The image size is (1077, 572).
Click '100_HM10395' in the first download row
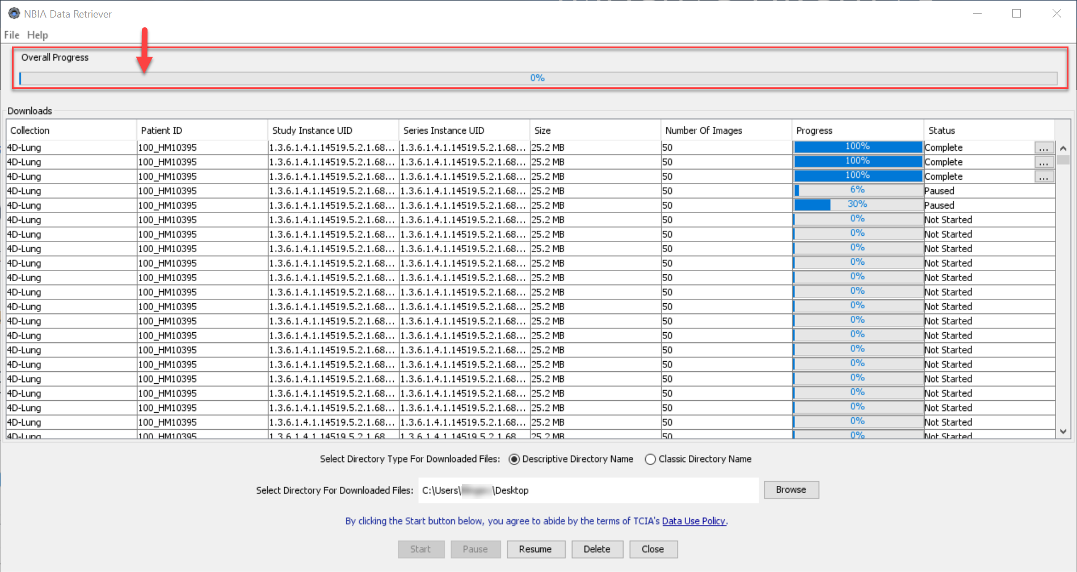coord(167,147)
